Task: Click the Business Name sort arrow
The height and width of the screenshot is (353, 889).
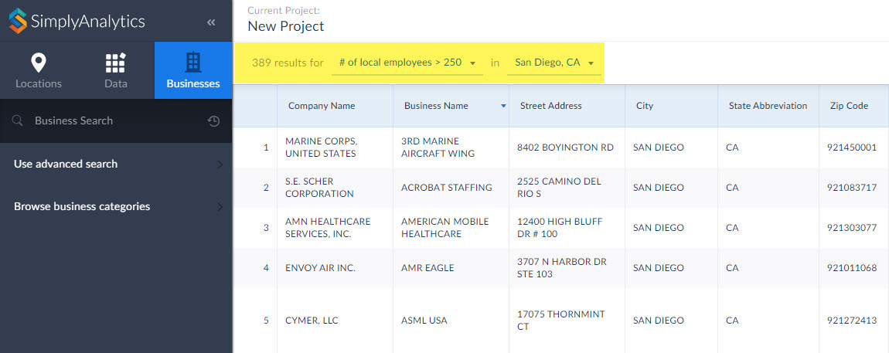Action: click(x=503, y=106)
